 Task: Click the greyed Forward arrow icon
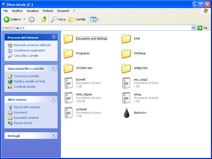tap(32, 19)
